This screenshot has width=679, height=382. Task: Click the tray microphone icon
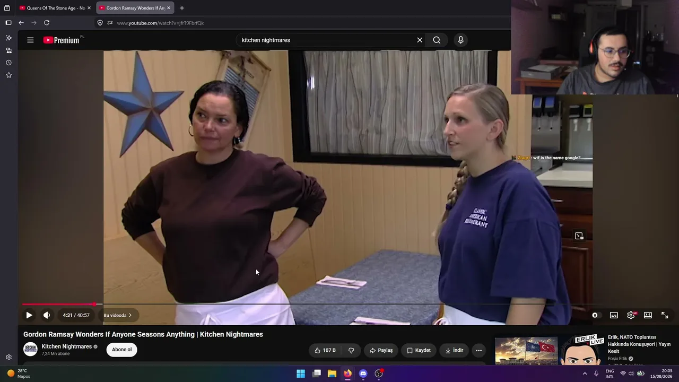[x=596, y=374]
